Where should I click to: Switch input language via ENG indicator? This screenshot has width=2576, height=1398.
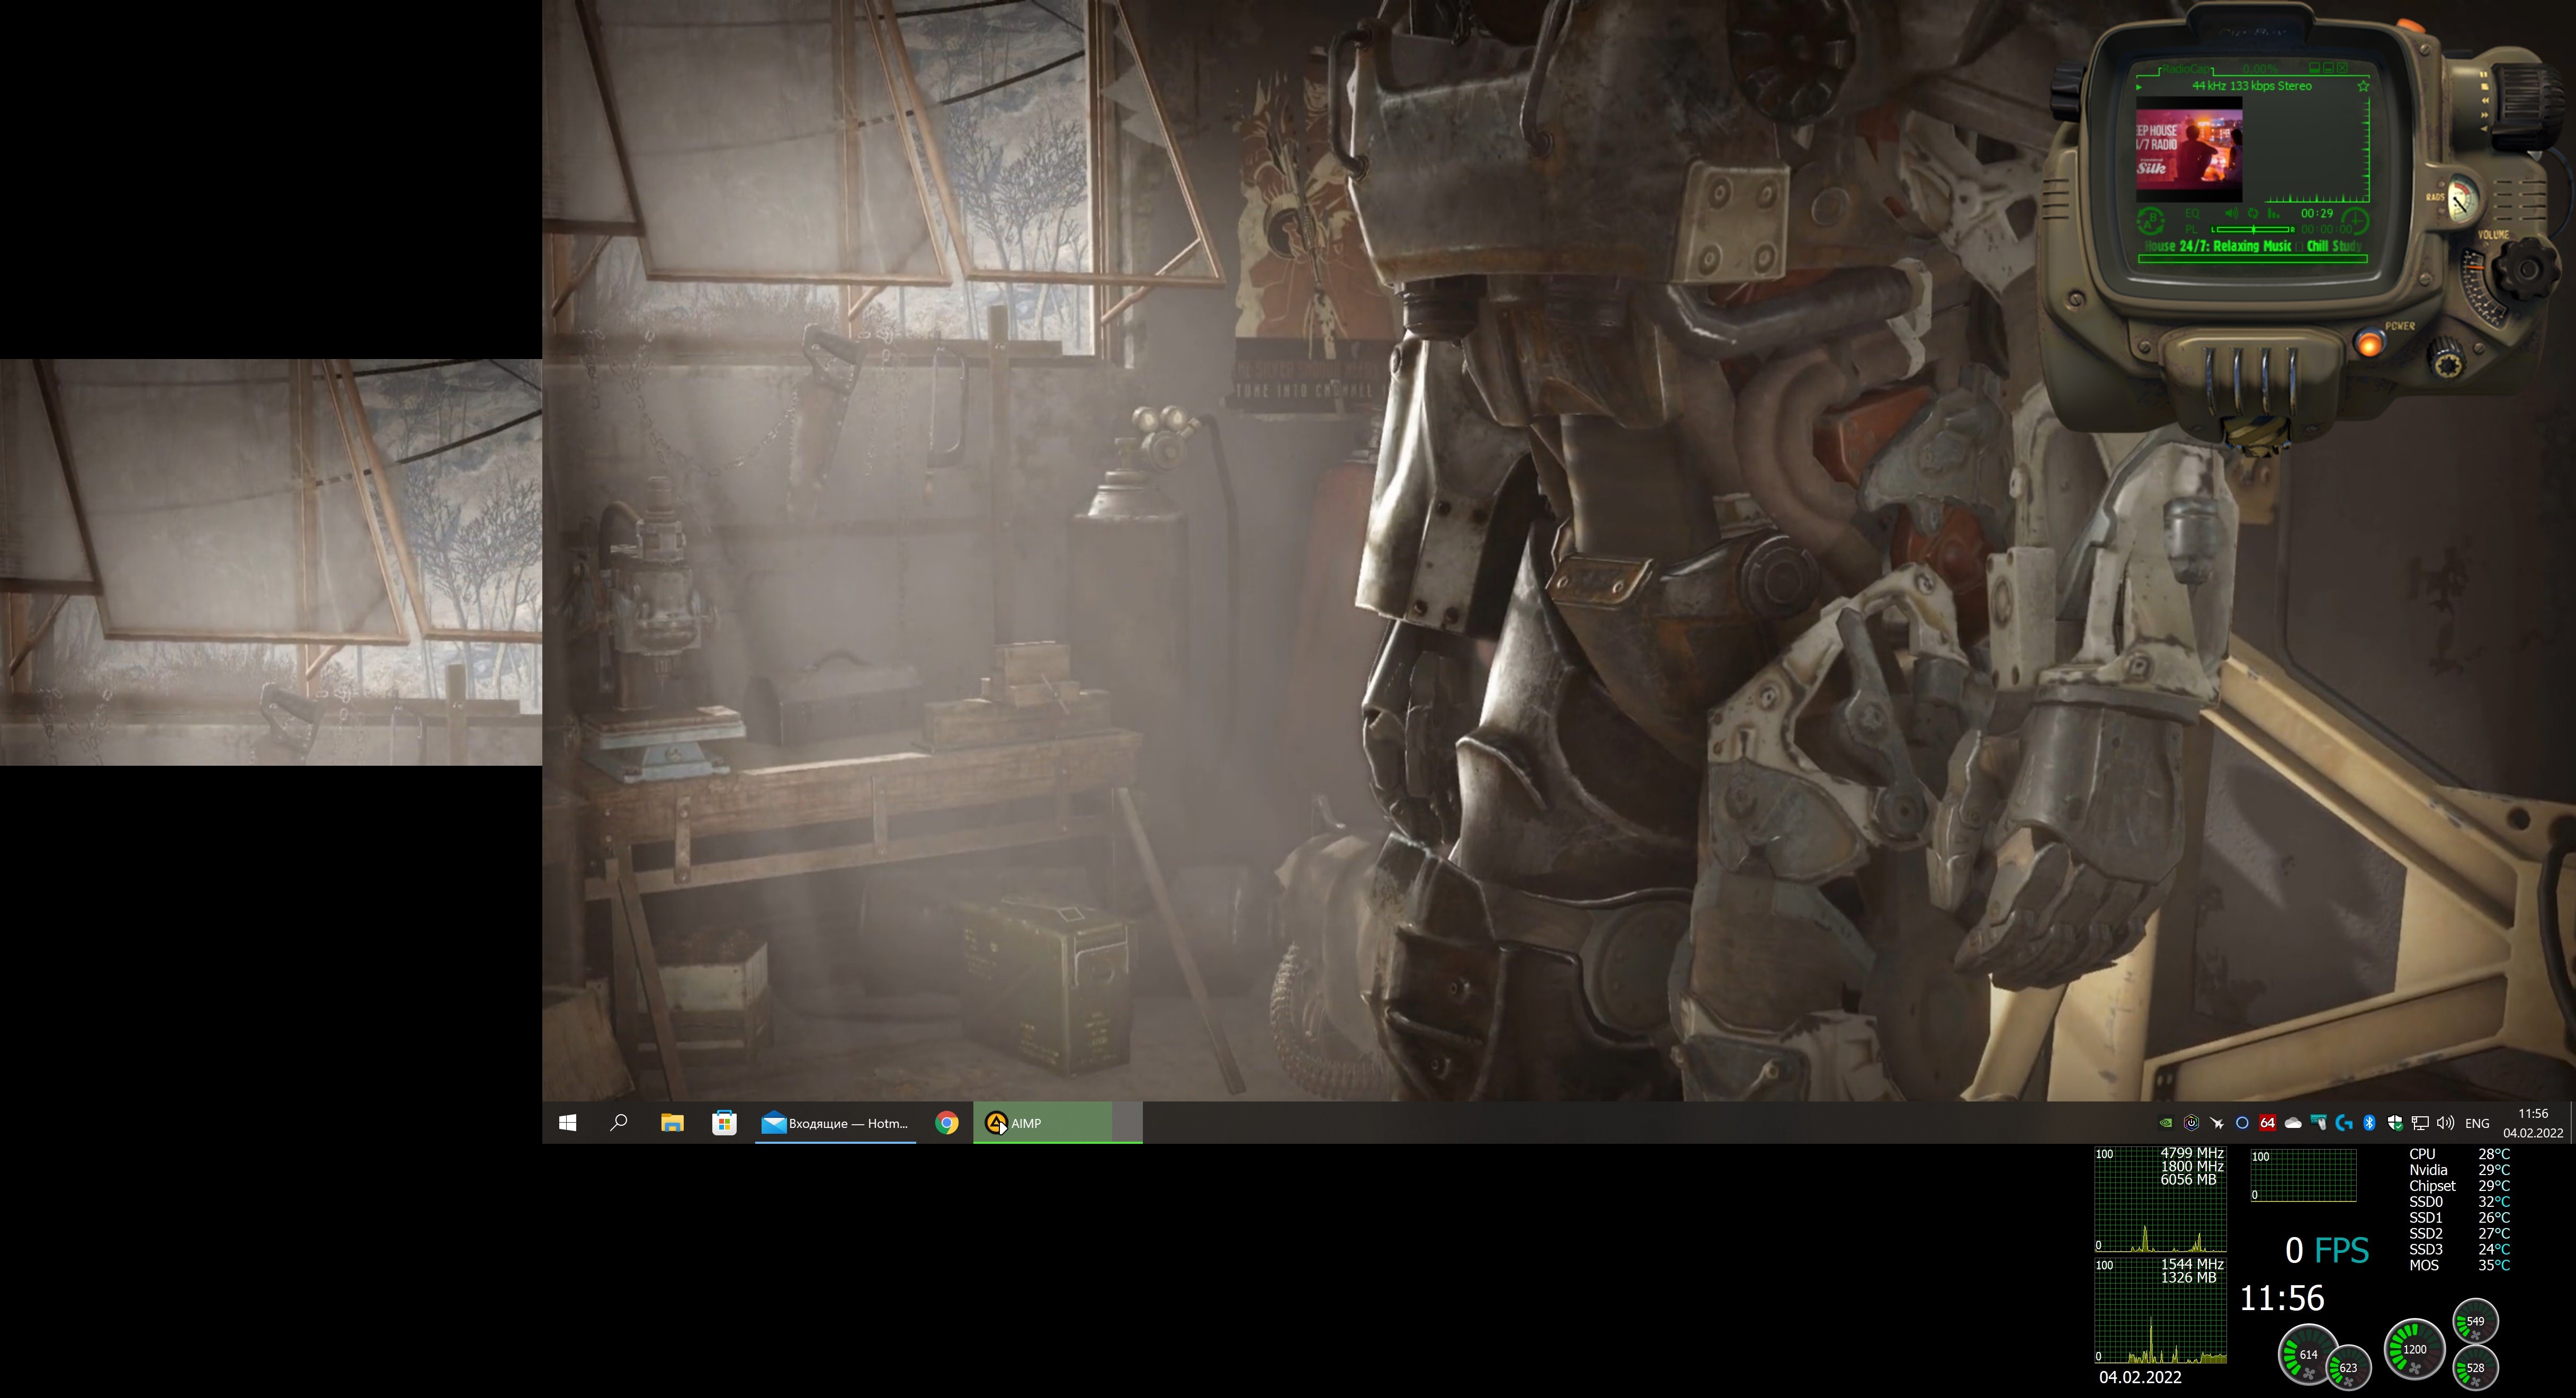(2477, 1123)
